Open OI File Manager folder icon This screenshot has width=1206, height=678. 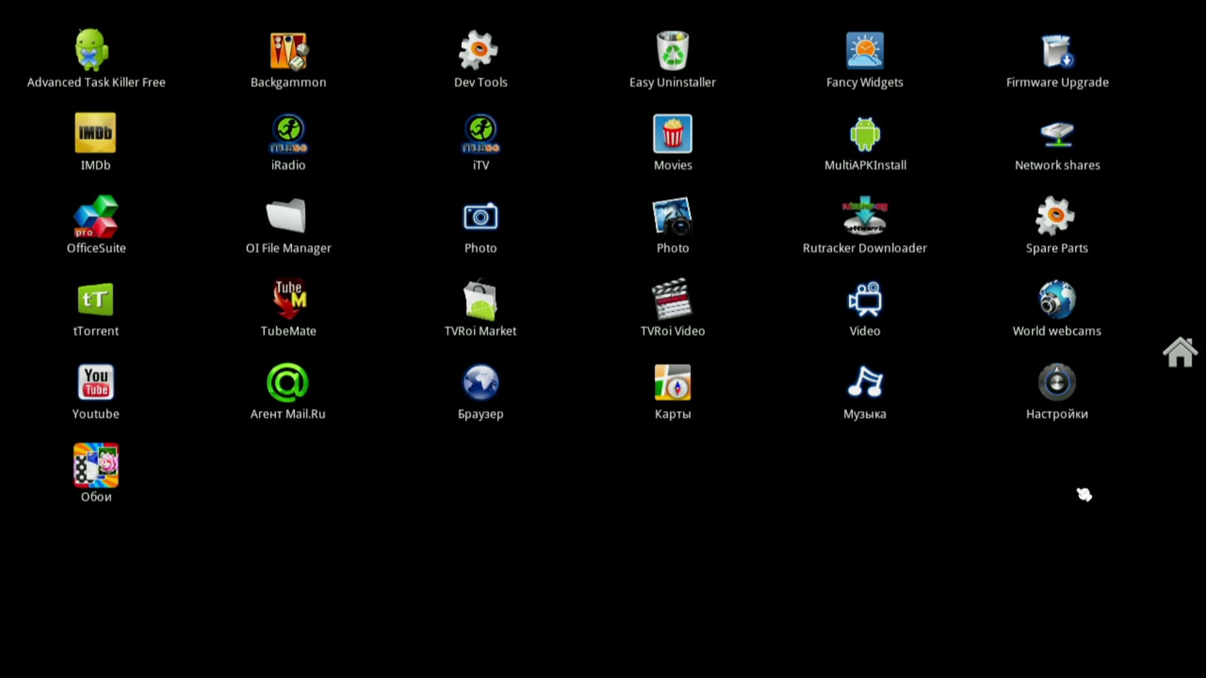point(287,217)
